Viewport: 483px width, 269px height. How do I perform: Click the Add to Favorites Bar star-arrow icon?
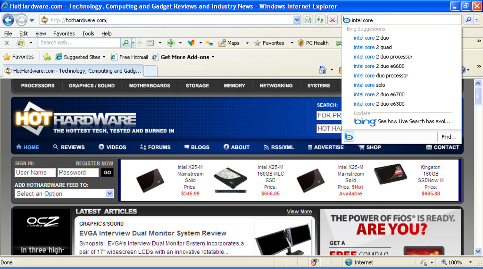pyautogui.click(x=47, y=57)
